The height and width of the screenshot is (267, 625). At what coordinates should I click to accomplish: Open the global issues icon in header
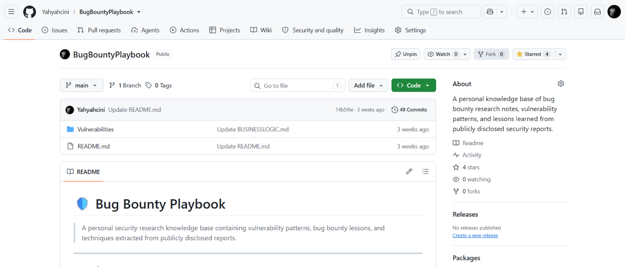pyautogui.click(x=548, y=12)
